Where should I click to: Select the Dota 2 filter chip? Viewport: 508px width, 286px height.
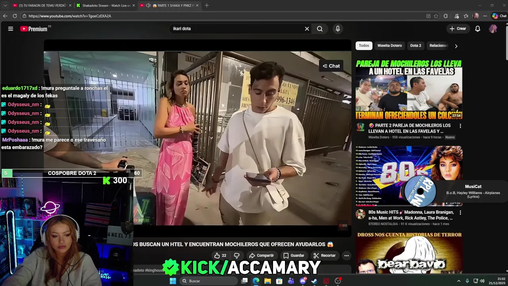coord(416,46)
